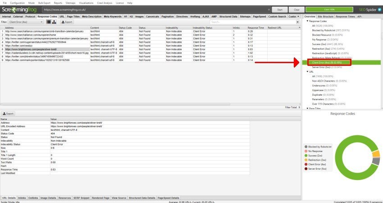Click Export button in lower details pane

coord(9,113)
